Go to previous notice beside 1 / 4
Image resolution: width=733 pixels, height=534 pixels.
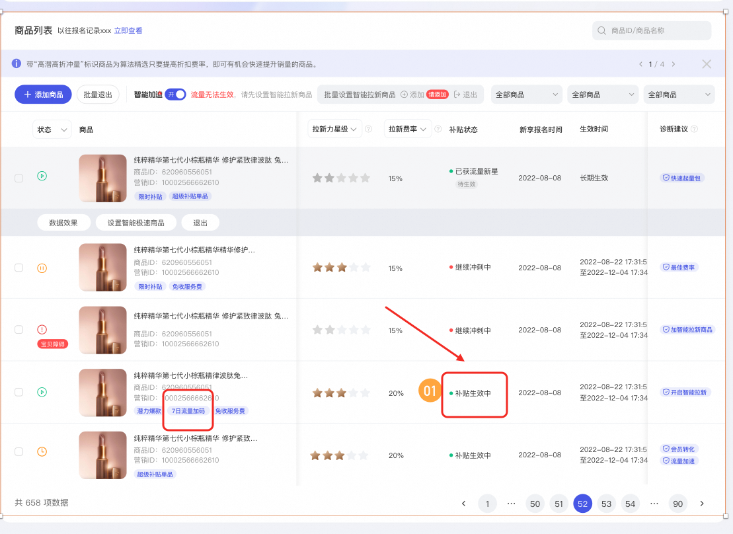640,64
